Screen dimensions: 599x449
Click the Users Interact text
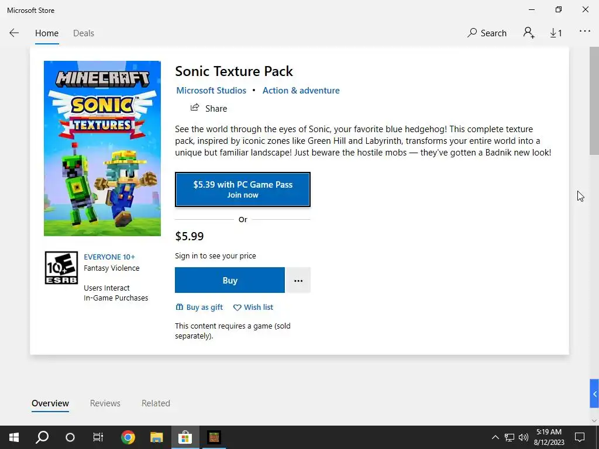(x=106, y=288)
